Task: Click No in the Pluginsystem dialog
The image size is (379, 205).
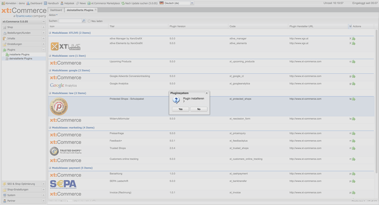Action: (x=199, y=109)
